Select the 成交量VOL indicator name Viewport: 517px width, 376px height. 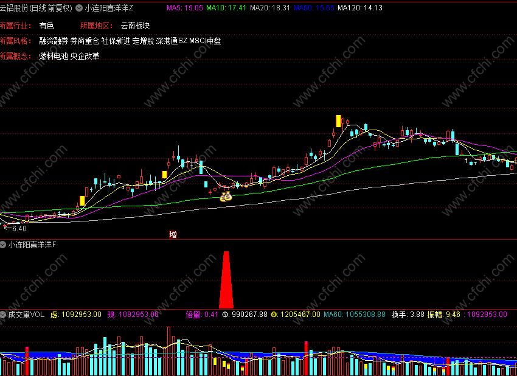pos(26,315)
